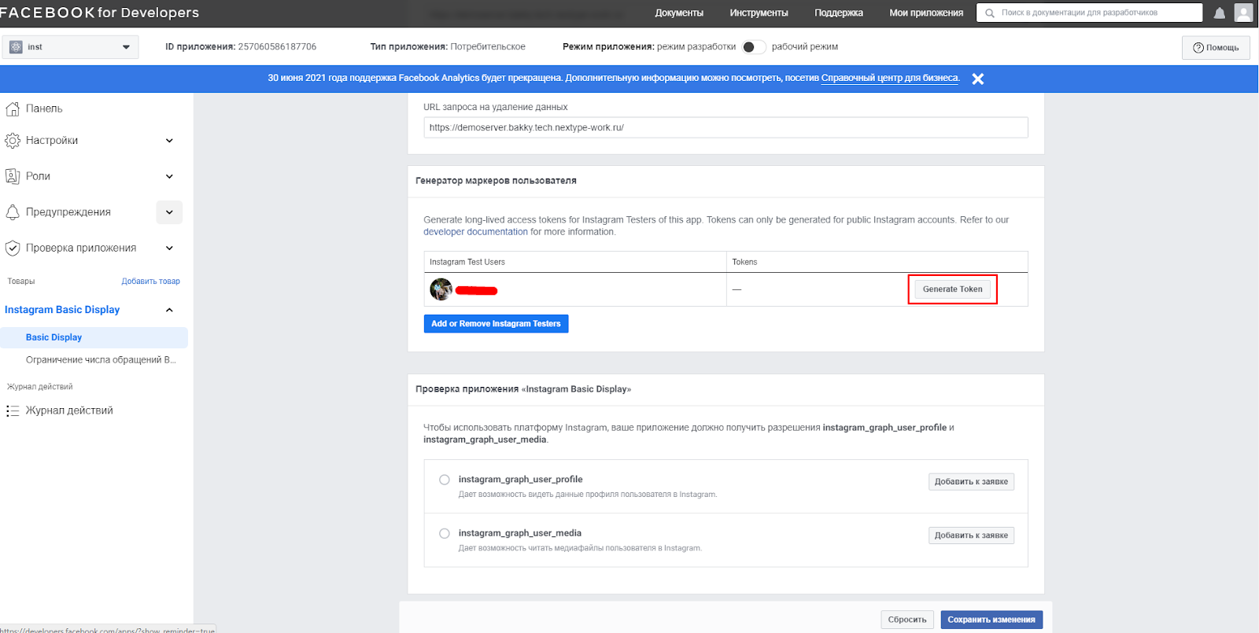Click the data deletion request URL field

click(725, 127)
